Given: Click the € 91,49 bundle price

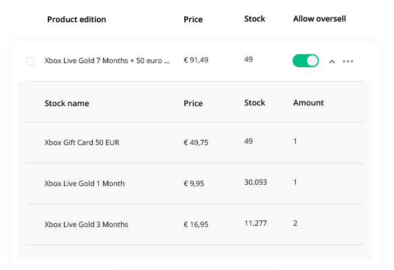Looking at the screenshot, I should tap(196, 60).
